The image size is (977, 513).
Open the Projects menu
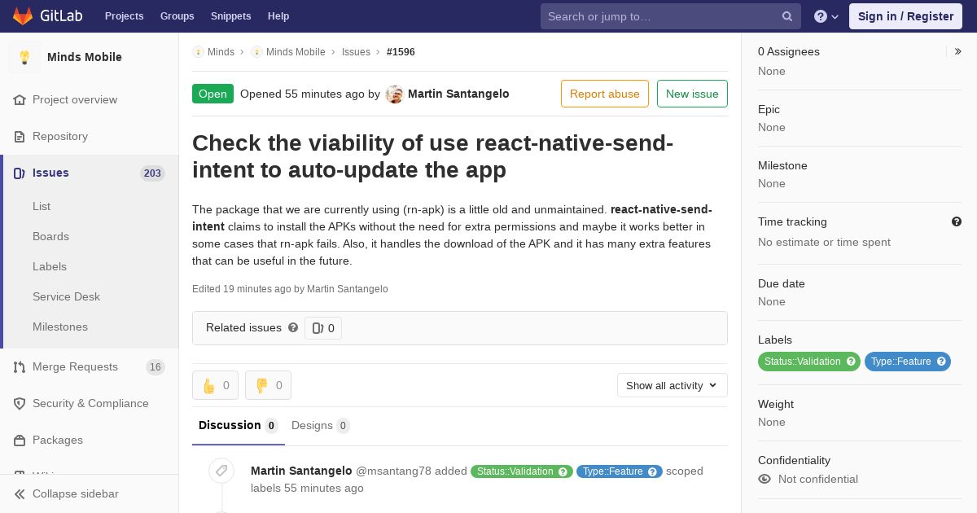(125, 16)
